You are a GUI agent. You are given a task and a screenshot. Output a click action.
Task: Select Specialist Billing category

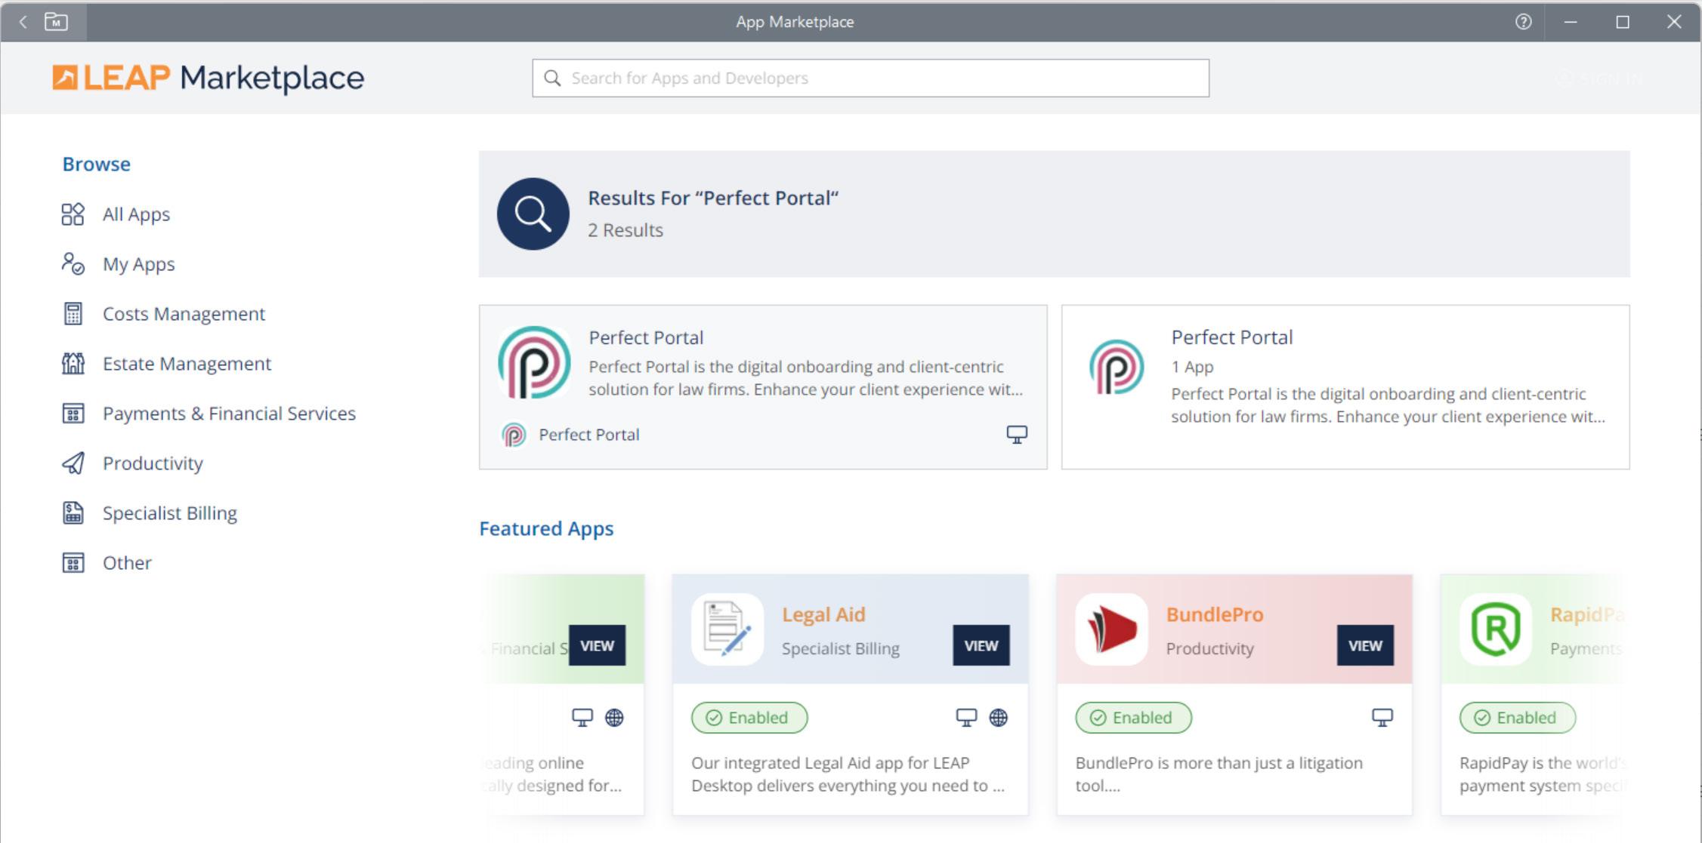tap(170, 513)
